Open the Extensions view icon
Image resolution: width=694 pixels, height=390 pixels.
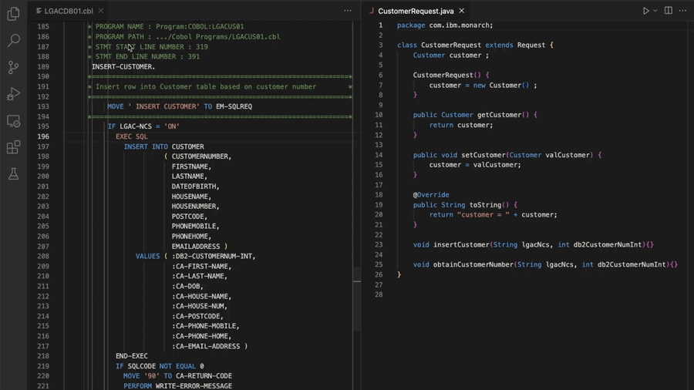(13, 147)
